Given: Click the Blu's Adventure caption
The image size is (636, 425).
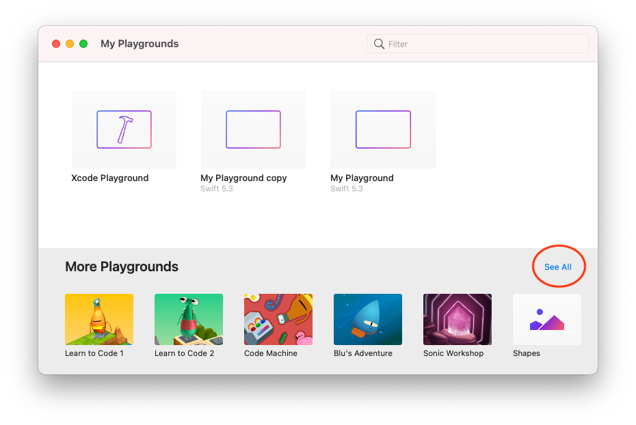Looking at the screenshot, I should point(363,353).
